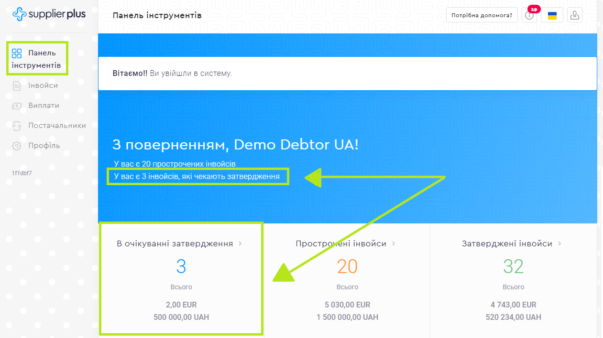Image resolution: width=603 pixels, height=338 pixels.
Task: Open the info notifications icon with badge 19
Action: pos(529,15)
